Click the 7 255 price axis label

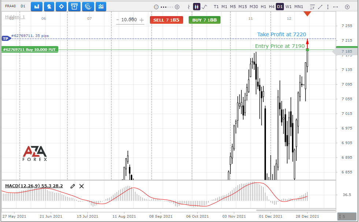click(347, 26)
